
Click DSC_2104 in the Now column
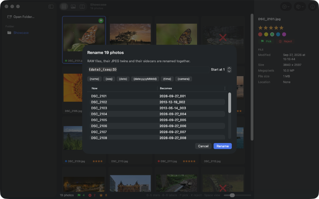pyautogui.click(x=99, y=114)
